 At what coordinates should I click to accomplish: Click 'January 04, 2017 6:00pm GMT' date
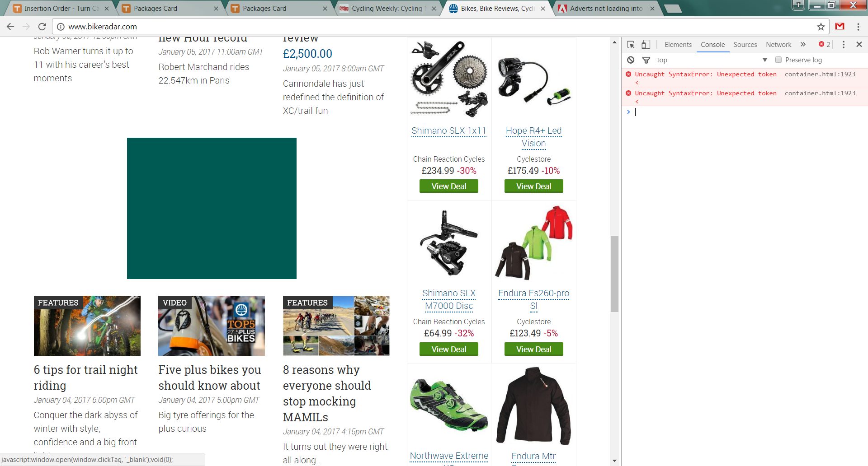click(85, 400)
